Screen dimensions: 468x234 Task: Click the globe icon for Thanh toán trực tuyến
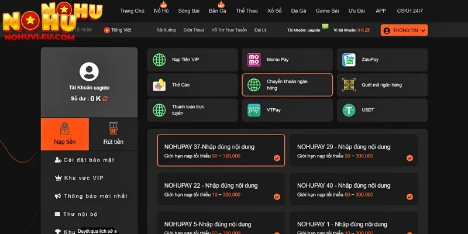(x=159, y=110)
